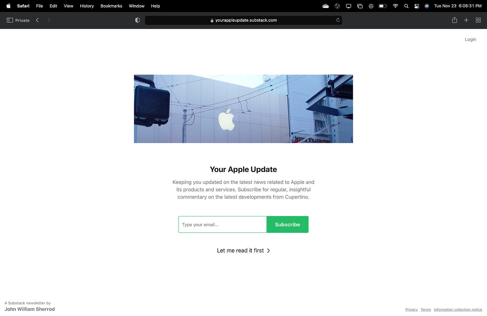Click the email input field
Screen dimensions: 487x316
(x=222, y=224)
